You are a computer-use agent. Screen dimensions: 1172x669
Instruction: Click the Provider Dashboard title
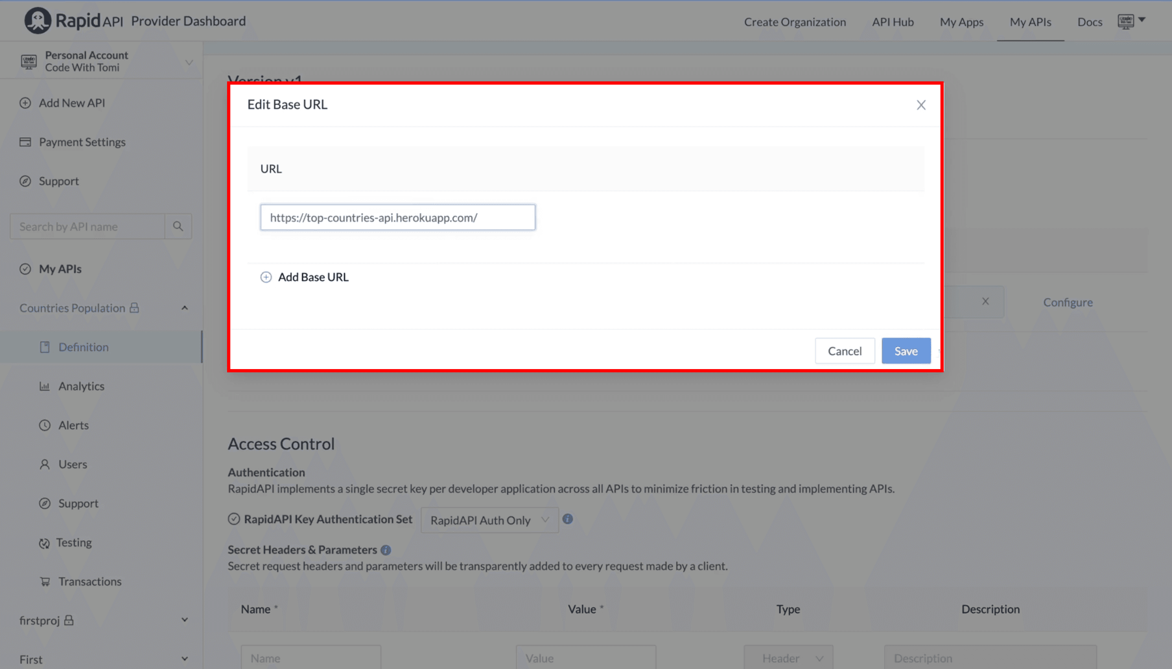[188, 21]
